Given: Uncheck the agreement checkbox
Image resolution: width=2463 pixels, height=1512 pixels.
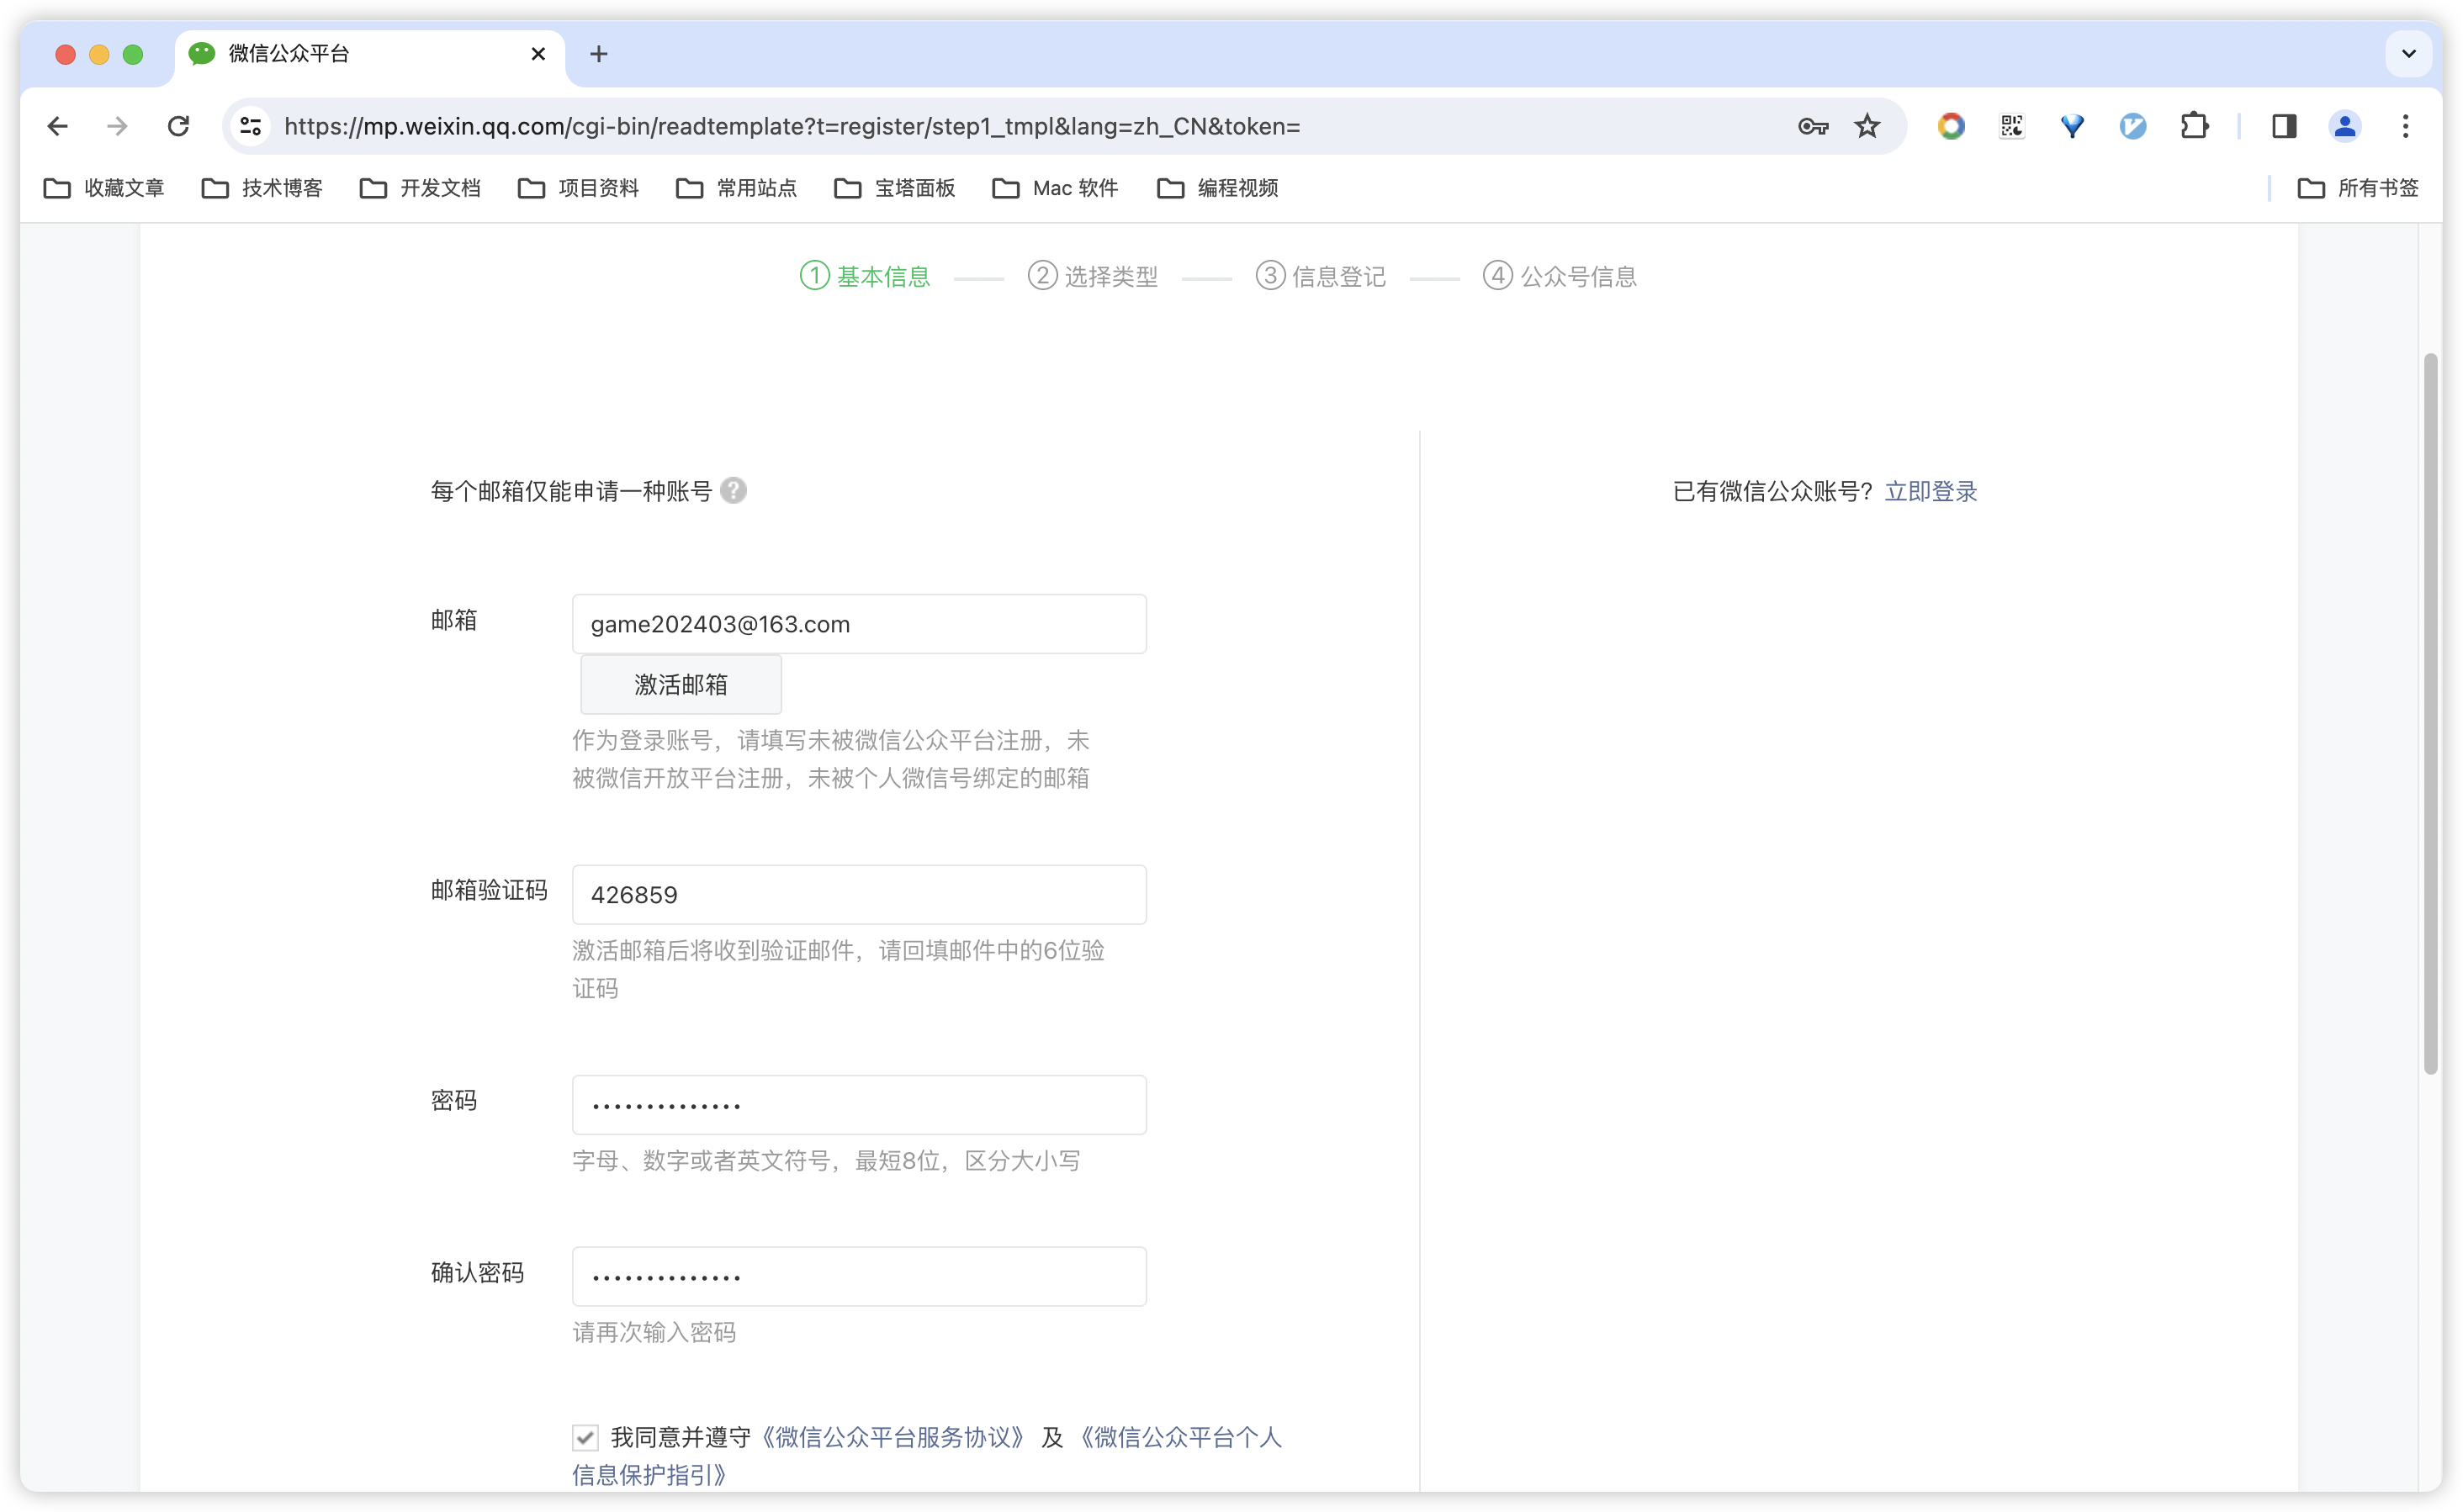Looking at the screenshot, I should click(586, 1438).
